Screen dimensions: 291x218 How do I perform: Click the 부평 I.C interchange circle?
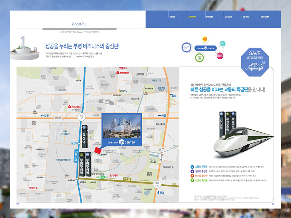(81, 117)
